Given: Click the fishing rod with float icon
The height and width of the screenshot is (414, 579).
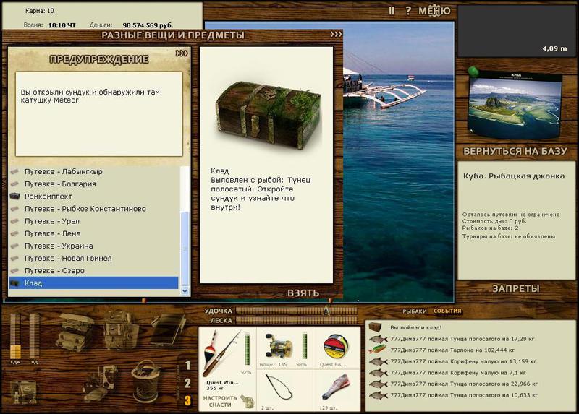Looking at the screenshot, I should [221, 353].
